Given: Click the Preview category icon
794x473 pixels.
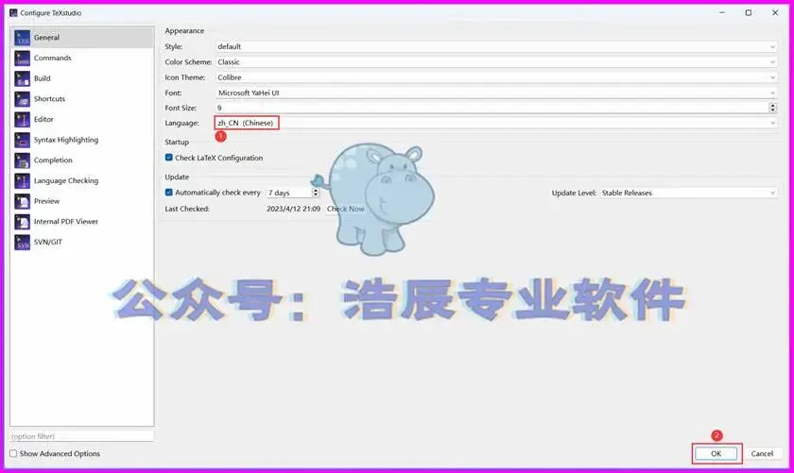Looking at the screenshot, I should click(23, 201).
